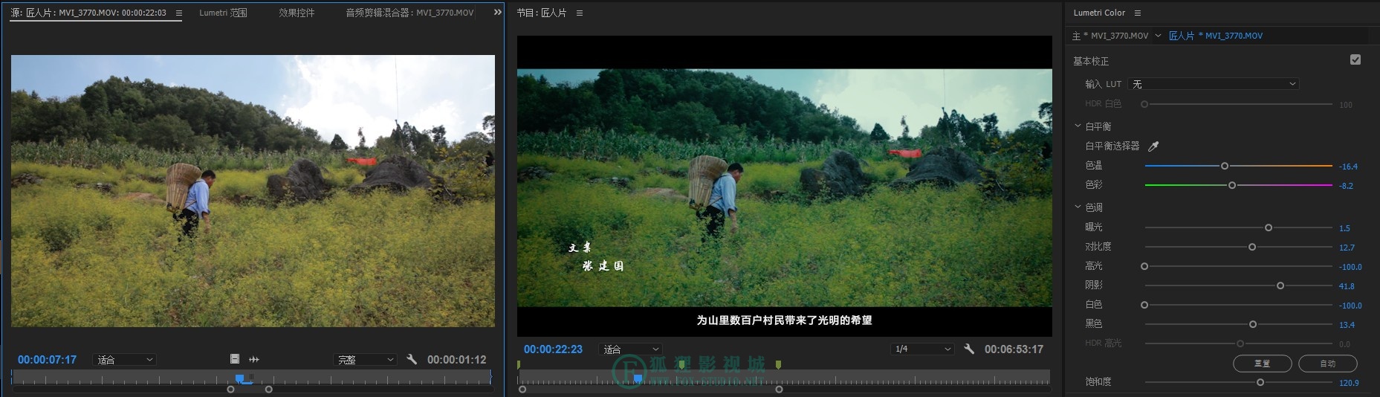1380x397 pixels.
Task: Adjust the 曝光 exposure slider handle
Action: (x=1269, y=227)
